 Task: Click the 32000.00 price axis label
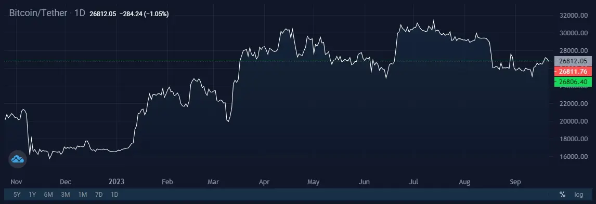pyautogui.click(x=573, y=16)
